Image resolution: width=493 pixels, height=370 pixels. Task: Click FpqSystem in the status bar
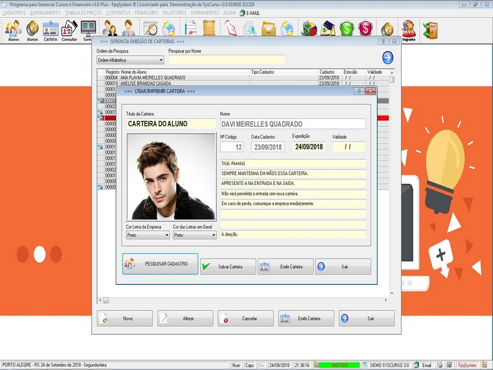point(467,365)
